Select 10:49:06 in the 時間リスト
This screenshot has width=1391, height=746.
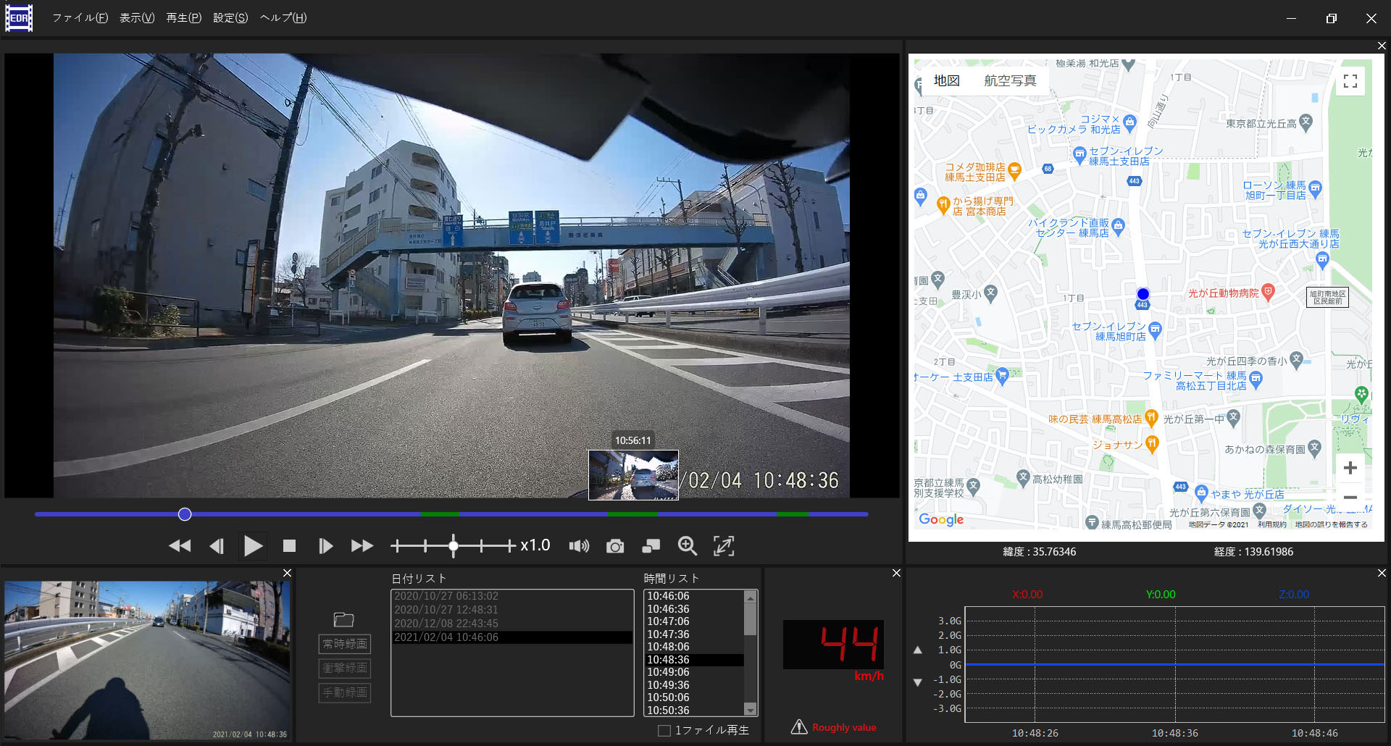(669, 671)
